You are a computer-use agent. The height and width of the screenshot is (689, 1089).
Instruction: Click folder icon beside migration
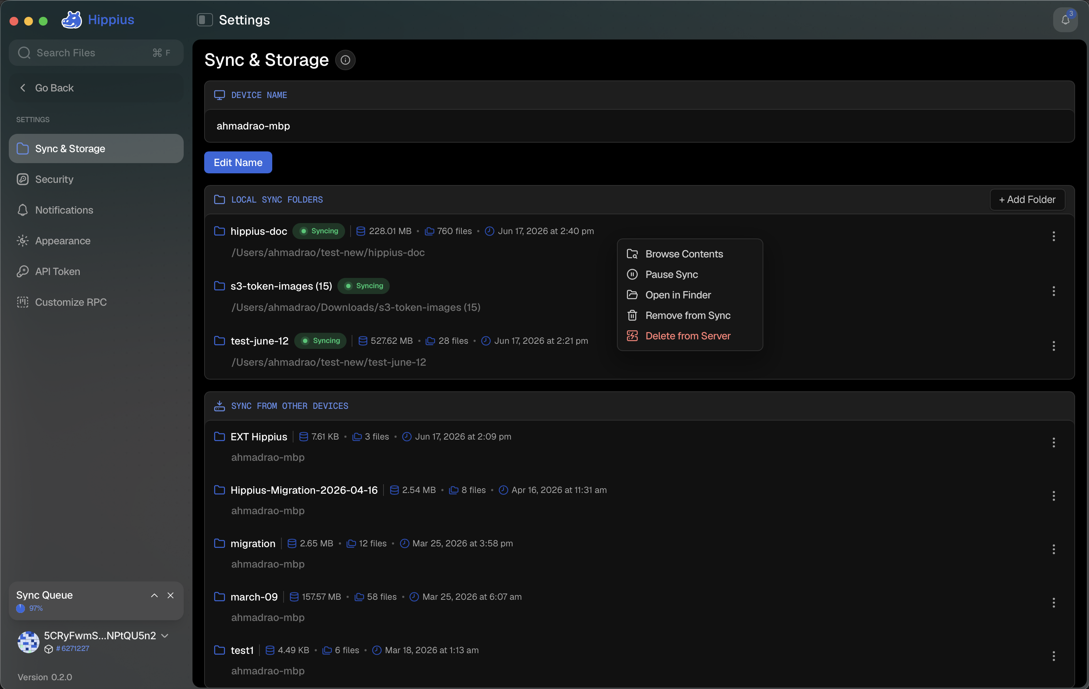219,543
